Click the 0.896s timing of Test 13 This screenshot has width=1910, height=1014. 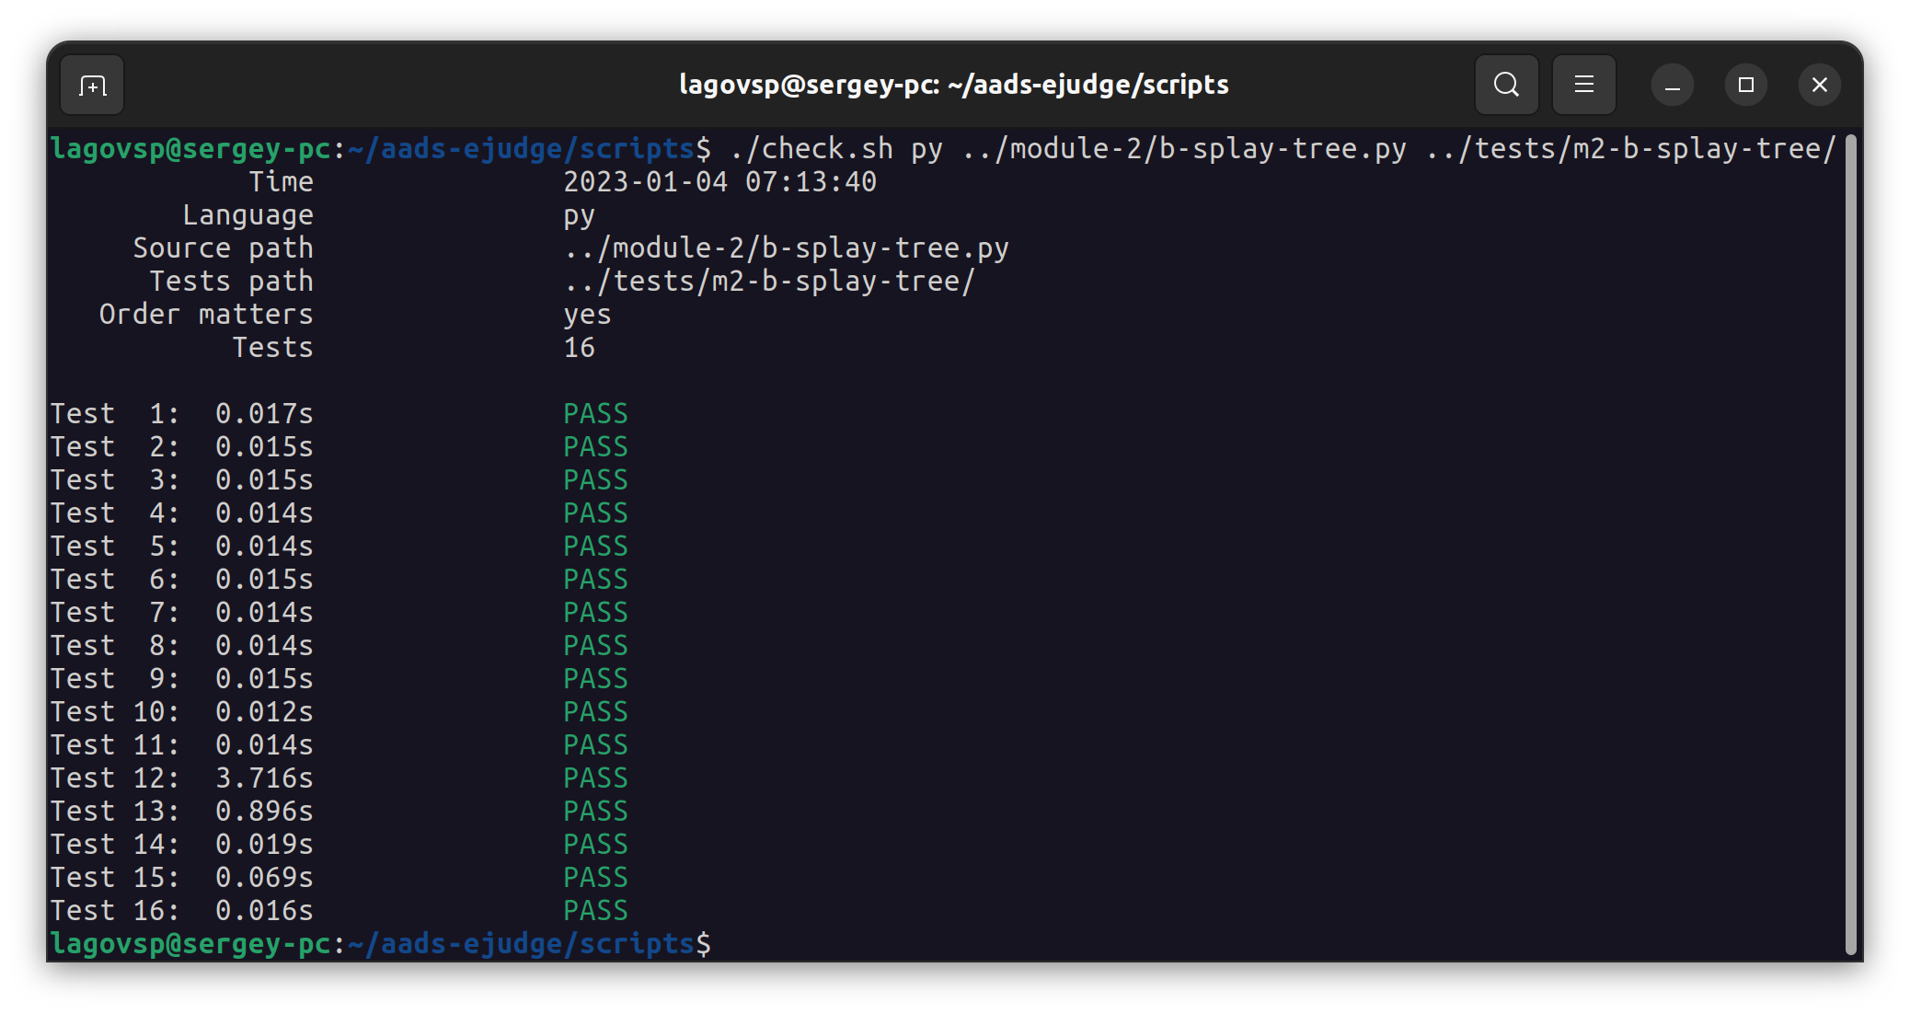coord(264,812)
